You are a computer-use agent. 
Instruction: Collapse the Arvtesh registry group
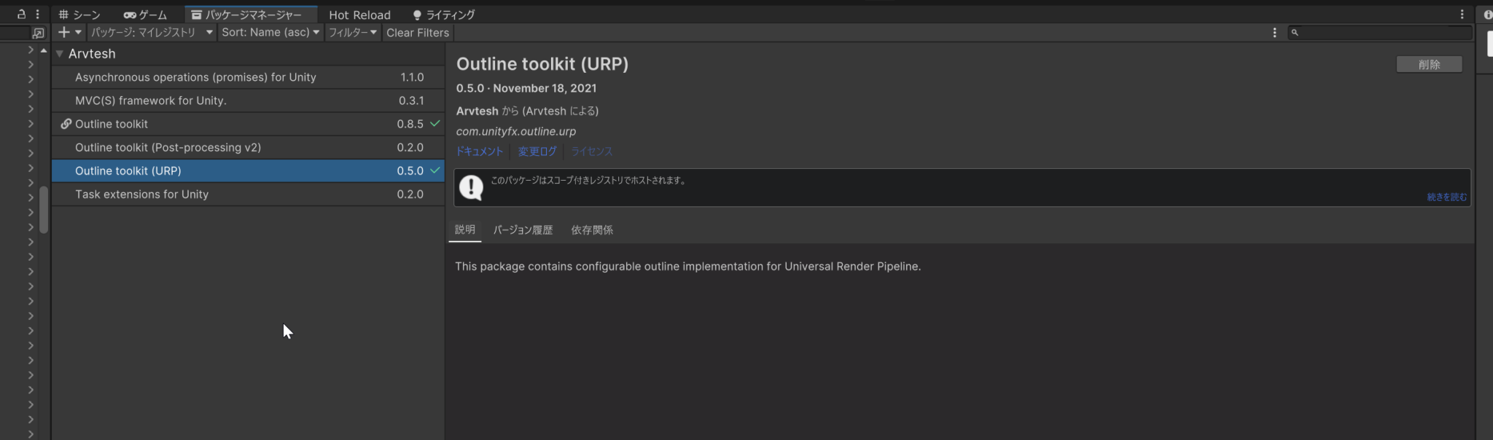click(59, 53)
